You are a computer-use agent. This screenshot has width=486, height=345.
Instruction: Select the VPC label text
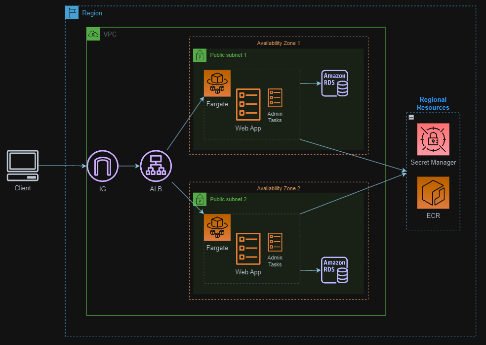tap(110, 34)
